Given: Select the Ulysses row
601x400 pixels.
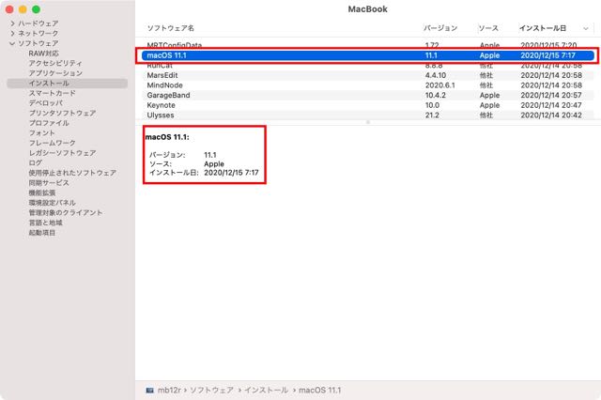Looking at the screenshot, I should [x=368, y=115].
